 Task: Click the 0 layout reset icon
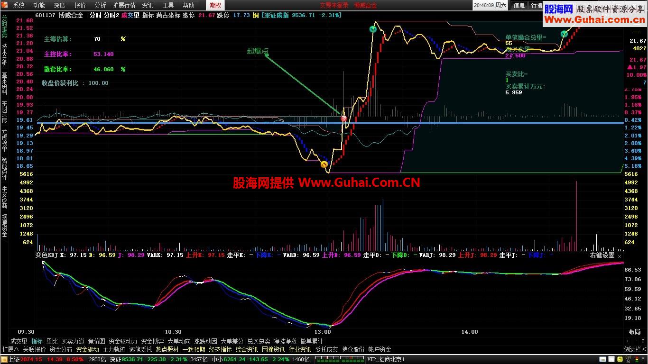click(x=643, y=341)
